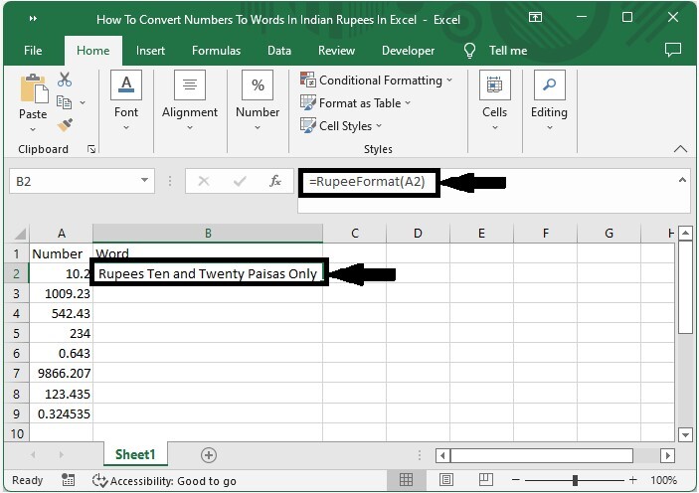Select cell containing 9866.207
Image resolution: width=699 pixels, height=493 pixels.
point(61,374)
